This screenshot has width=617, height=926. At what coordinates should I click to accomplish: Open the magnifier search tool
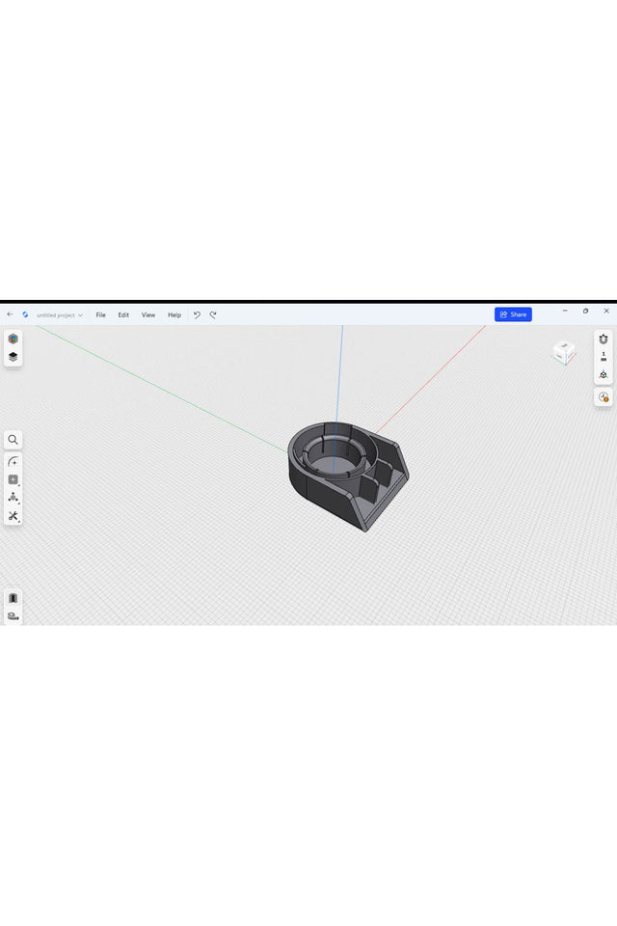(13, 440)
